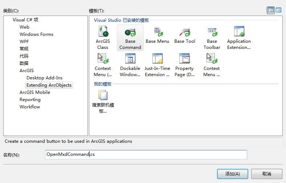Select ArcGIS Mobile category
The height and width of the screenshot is (183, 286).
(35, 92)
